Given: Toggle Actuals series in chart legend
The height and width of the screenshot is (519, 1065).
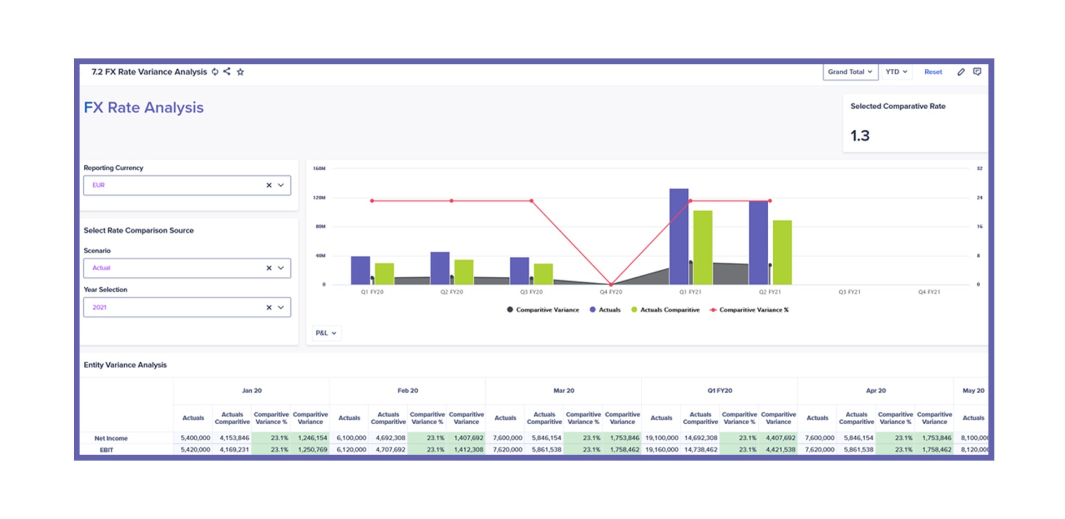Looking at the screenshot, I should (605, 310).
